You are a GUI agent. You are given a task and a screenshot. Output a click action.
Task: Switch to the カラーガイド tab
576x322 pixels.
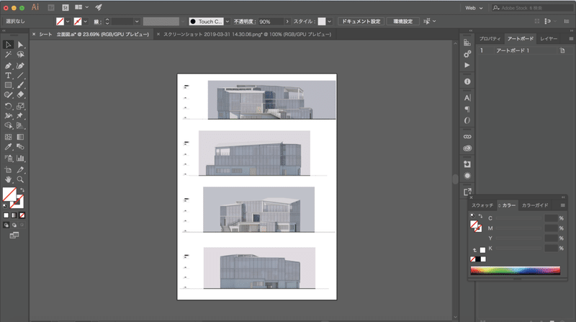coord(535,205)
